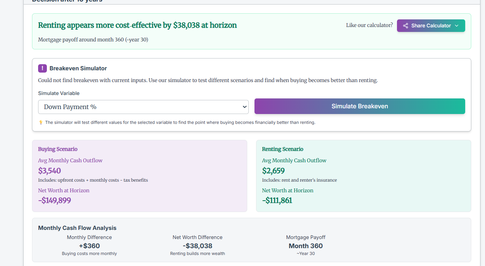Click the lightbulb tip icon below the dropdown
Viewport: 485px width, 266px height.
[41, 122]
